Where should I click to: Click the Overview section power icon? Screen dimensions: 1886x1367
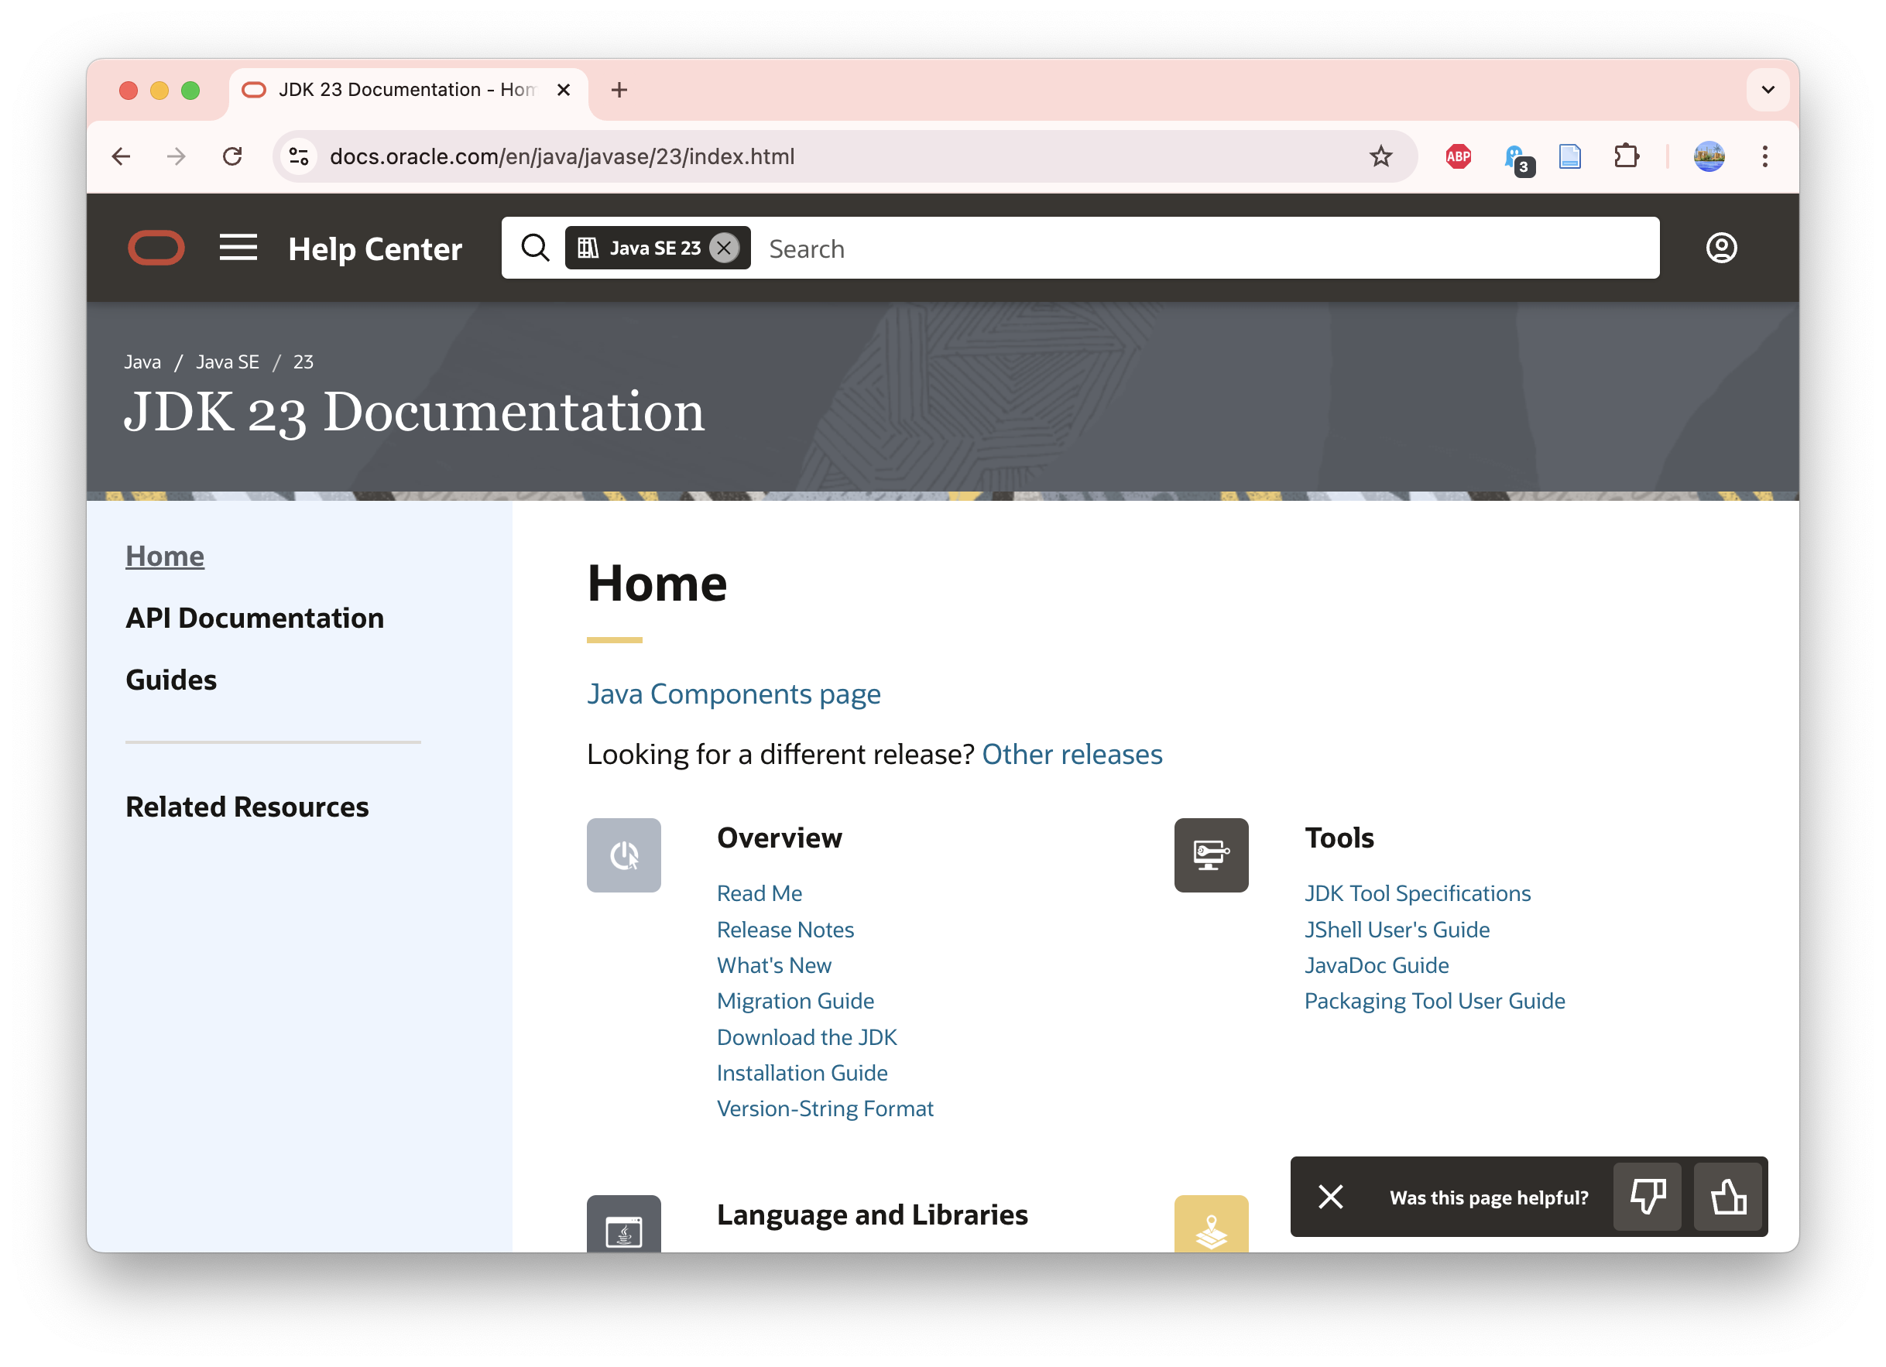(624, 855)
